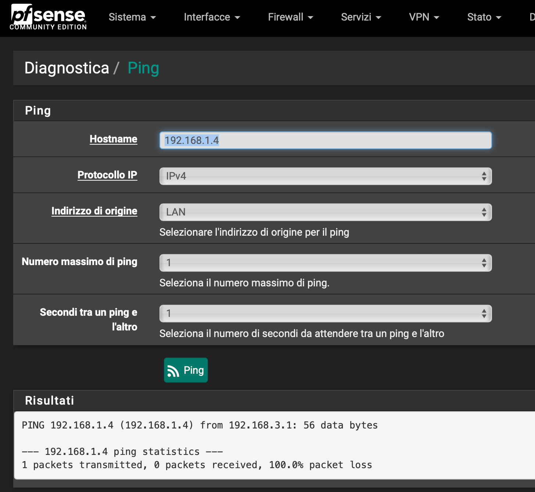
Task: Open the VPN menu
Action: pos(424,17)
